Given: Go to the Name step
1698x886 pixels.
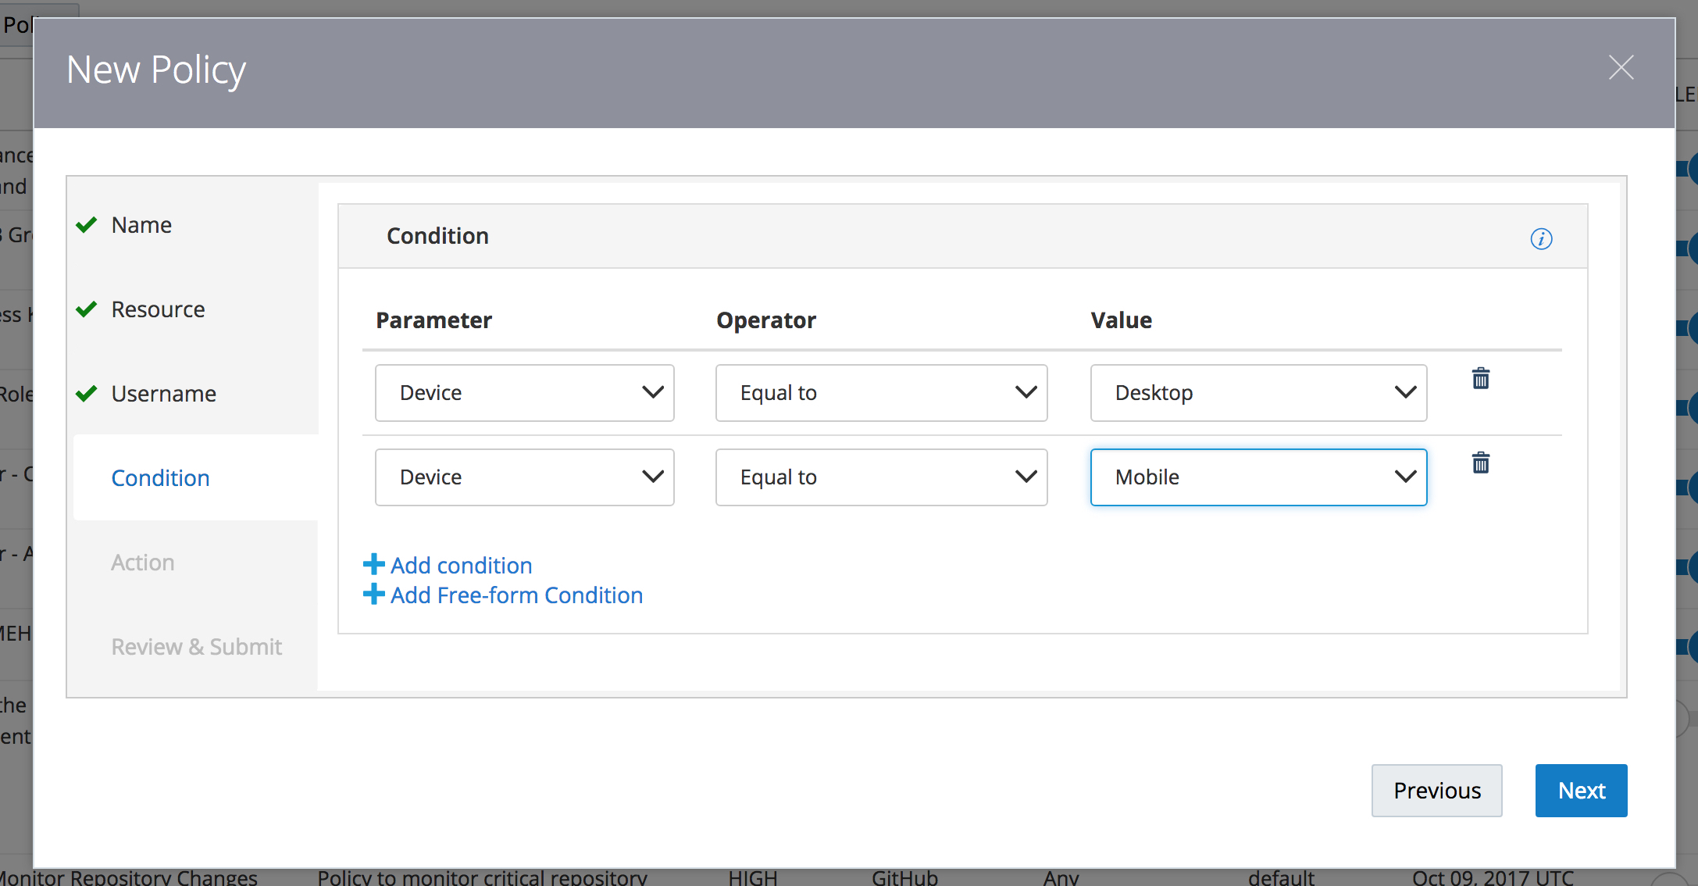Looking at the screenshot, I should click(x=141, y=225).
